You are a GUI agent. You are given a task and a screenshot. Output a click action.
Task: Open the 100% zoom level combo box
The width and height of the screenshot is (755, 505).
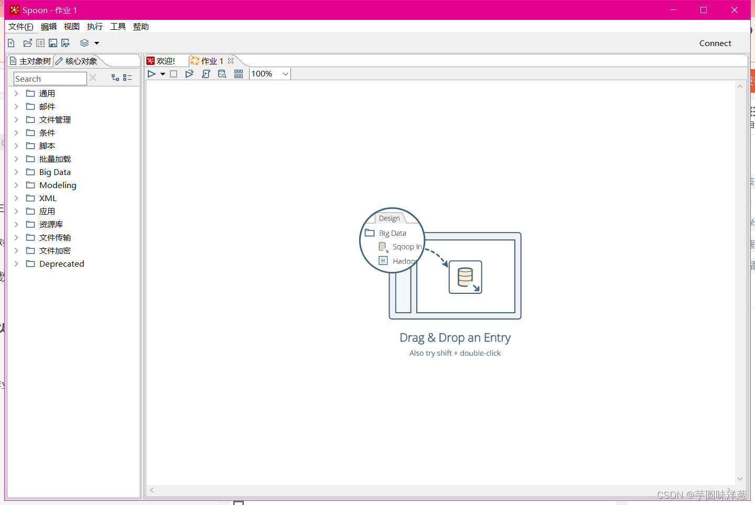point(270,74)
